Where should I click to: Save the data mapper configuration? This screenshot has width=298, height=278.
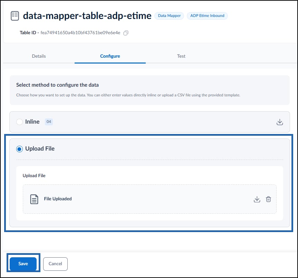(23, 263)
